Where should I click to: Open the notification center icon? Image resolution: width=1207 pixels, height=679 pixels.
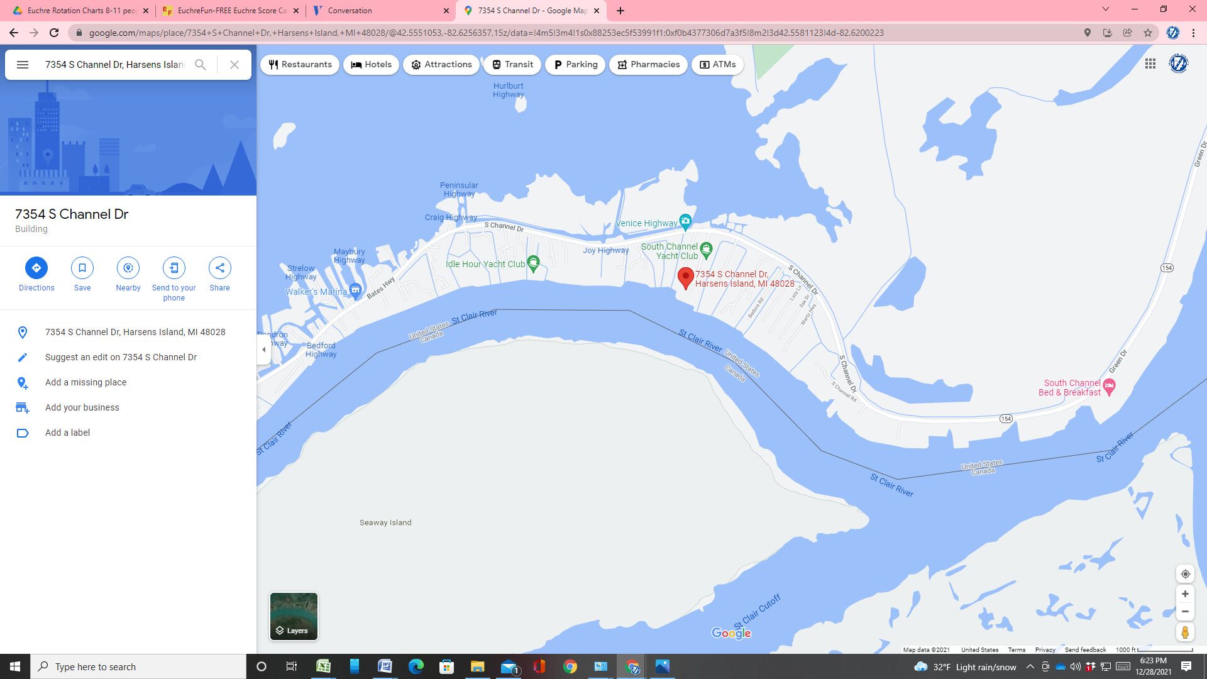coord(1186,666)
